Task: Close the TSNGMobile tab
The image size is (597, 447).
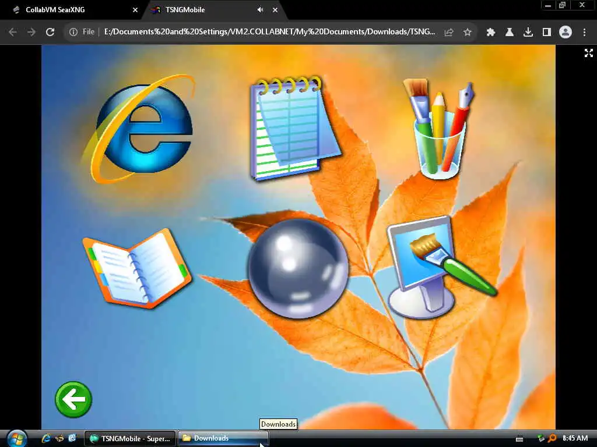Action: [275, 10]
